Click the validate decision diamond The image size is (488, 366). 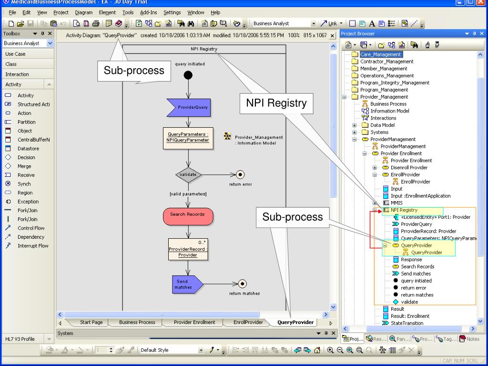[188, 174]
